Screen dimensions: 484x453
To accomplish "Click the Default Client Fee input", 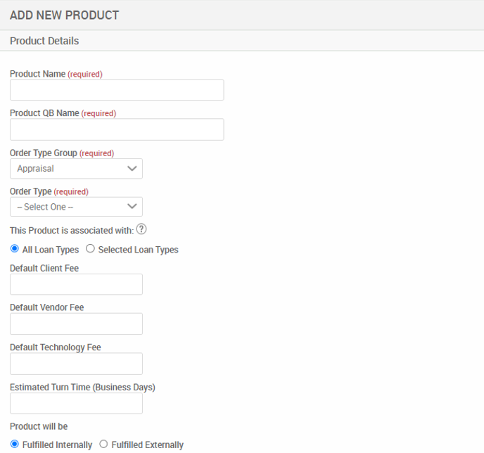I will tap(76, 284).
